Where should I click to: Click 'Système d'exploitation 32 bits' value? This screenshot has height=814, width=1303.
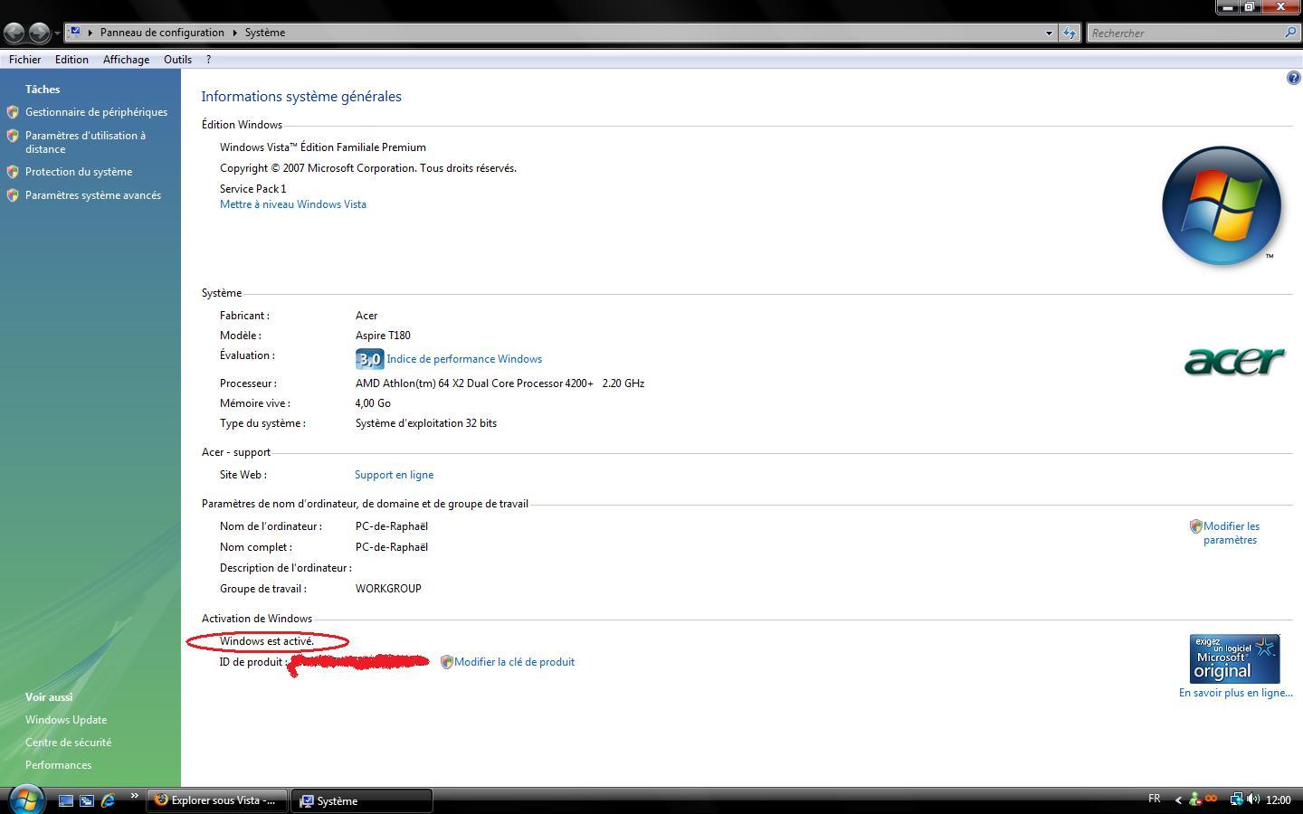426,423
